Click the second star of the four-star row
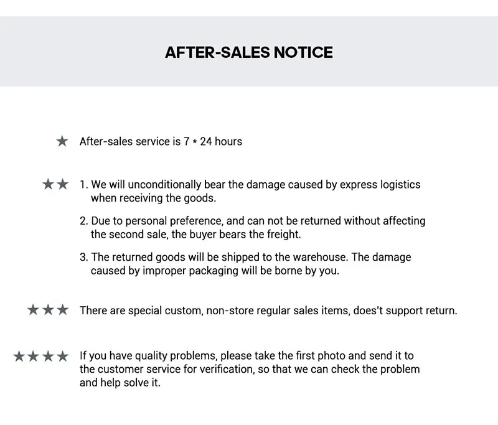The width and height of the screenshot is (498, 425). click(x=33, y=356)
